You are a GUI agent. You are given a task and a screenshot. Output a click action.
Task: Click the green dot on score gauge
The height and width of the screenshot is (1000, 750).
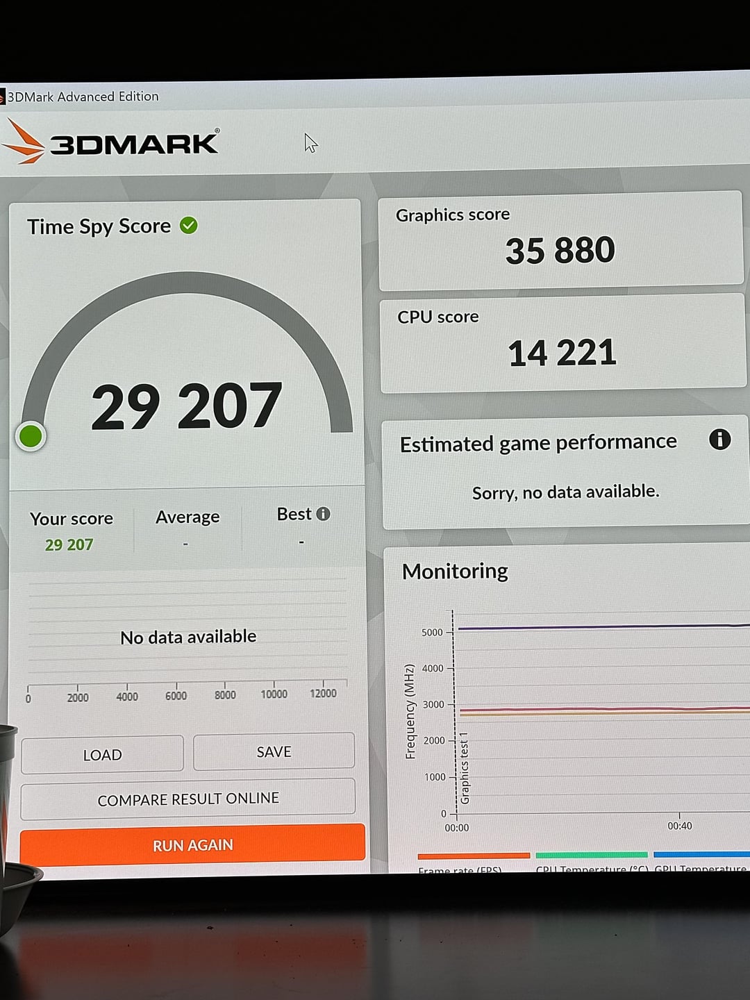pos(31,436)
